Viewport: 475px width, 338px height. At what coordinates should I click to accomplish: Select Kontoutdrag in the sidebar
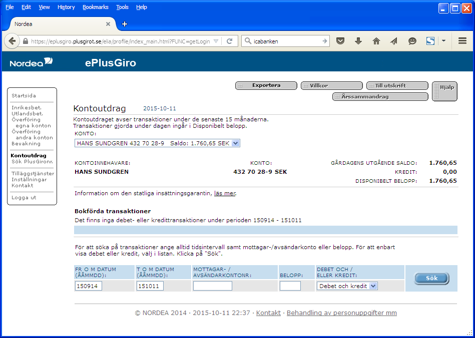point(29,156)
